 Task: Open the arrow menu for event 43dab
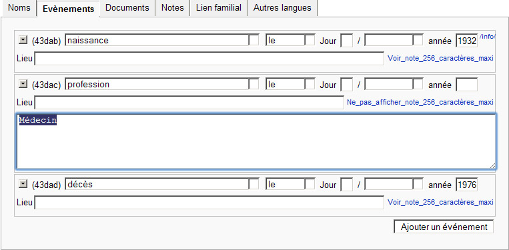[x=23, y=40]
